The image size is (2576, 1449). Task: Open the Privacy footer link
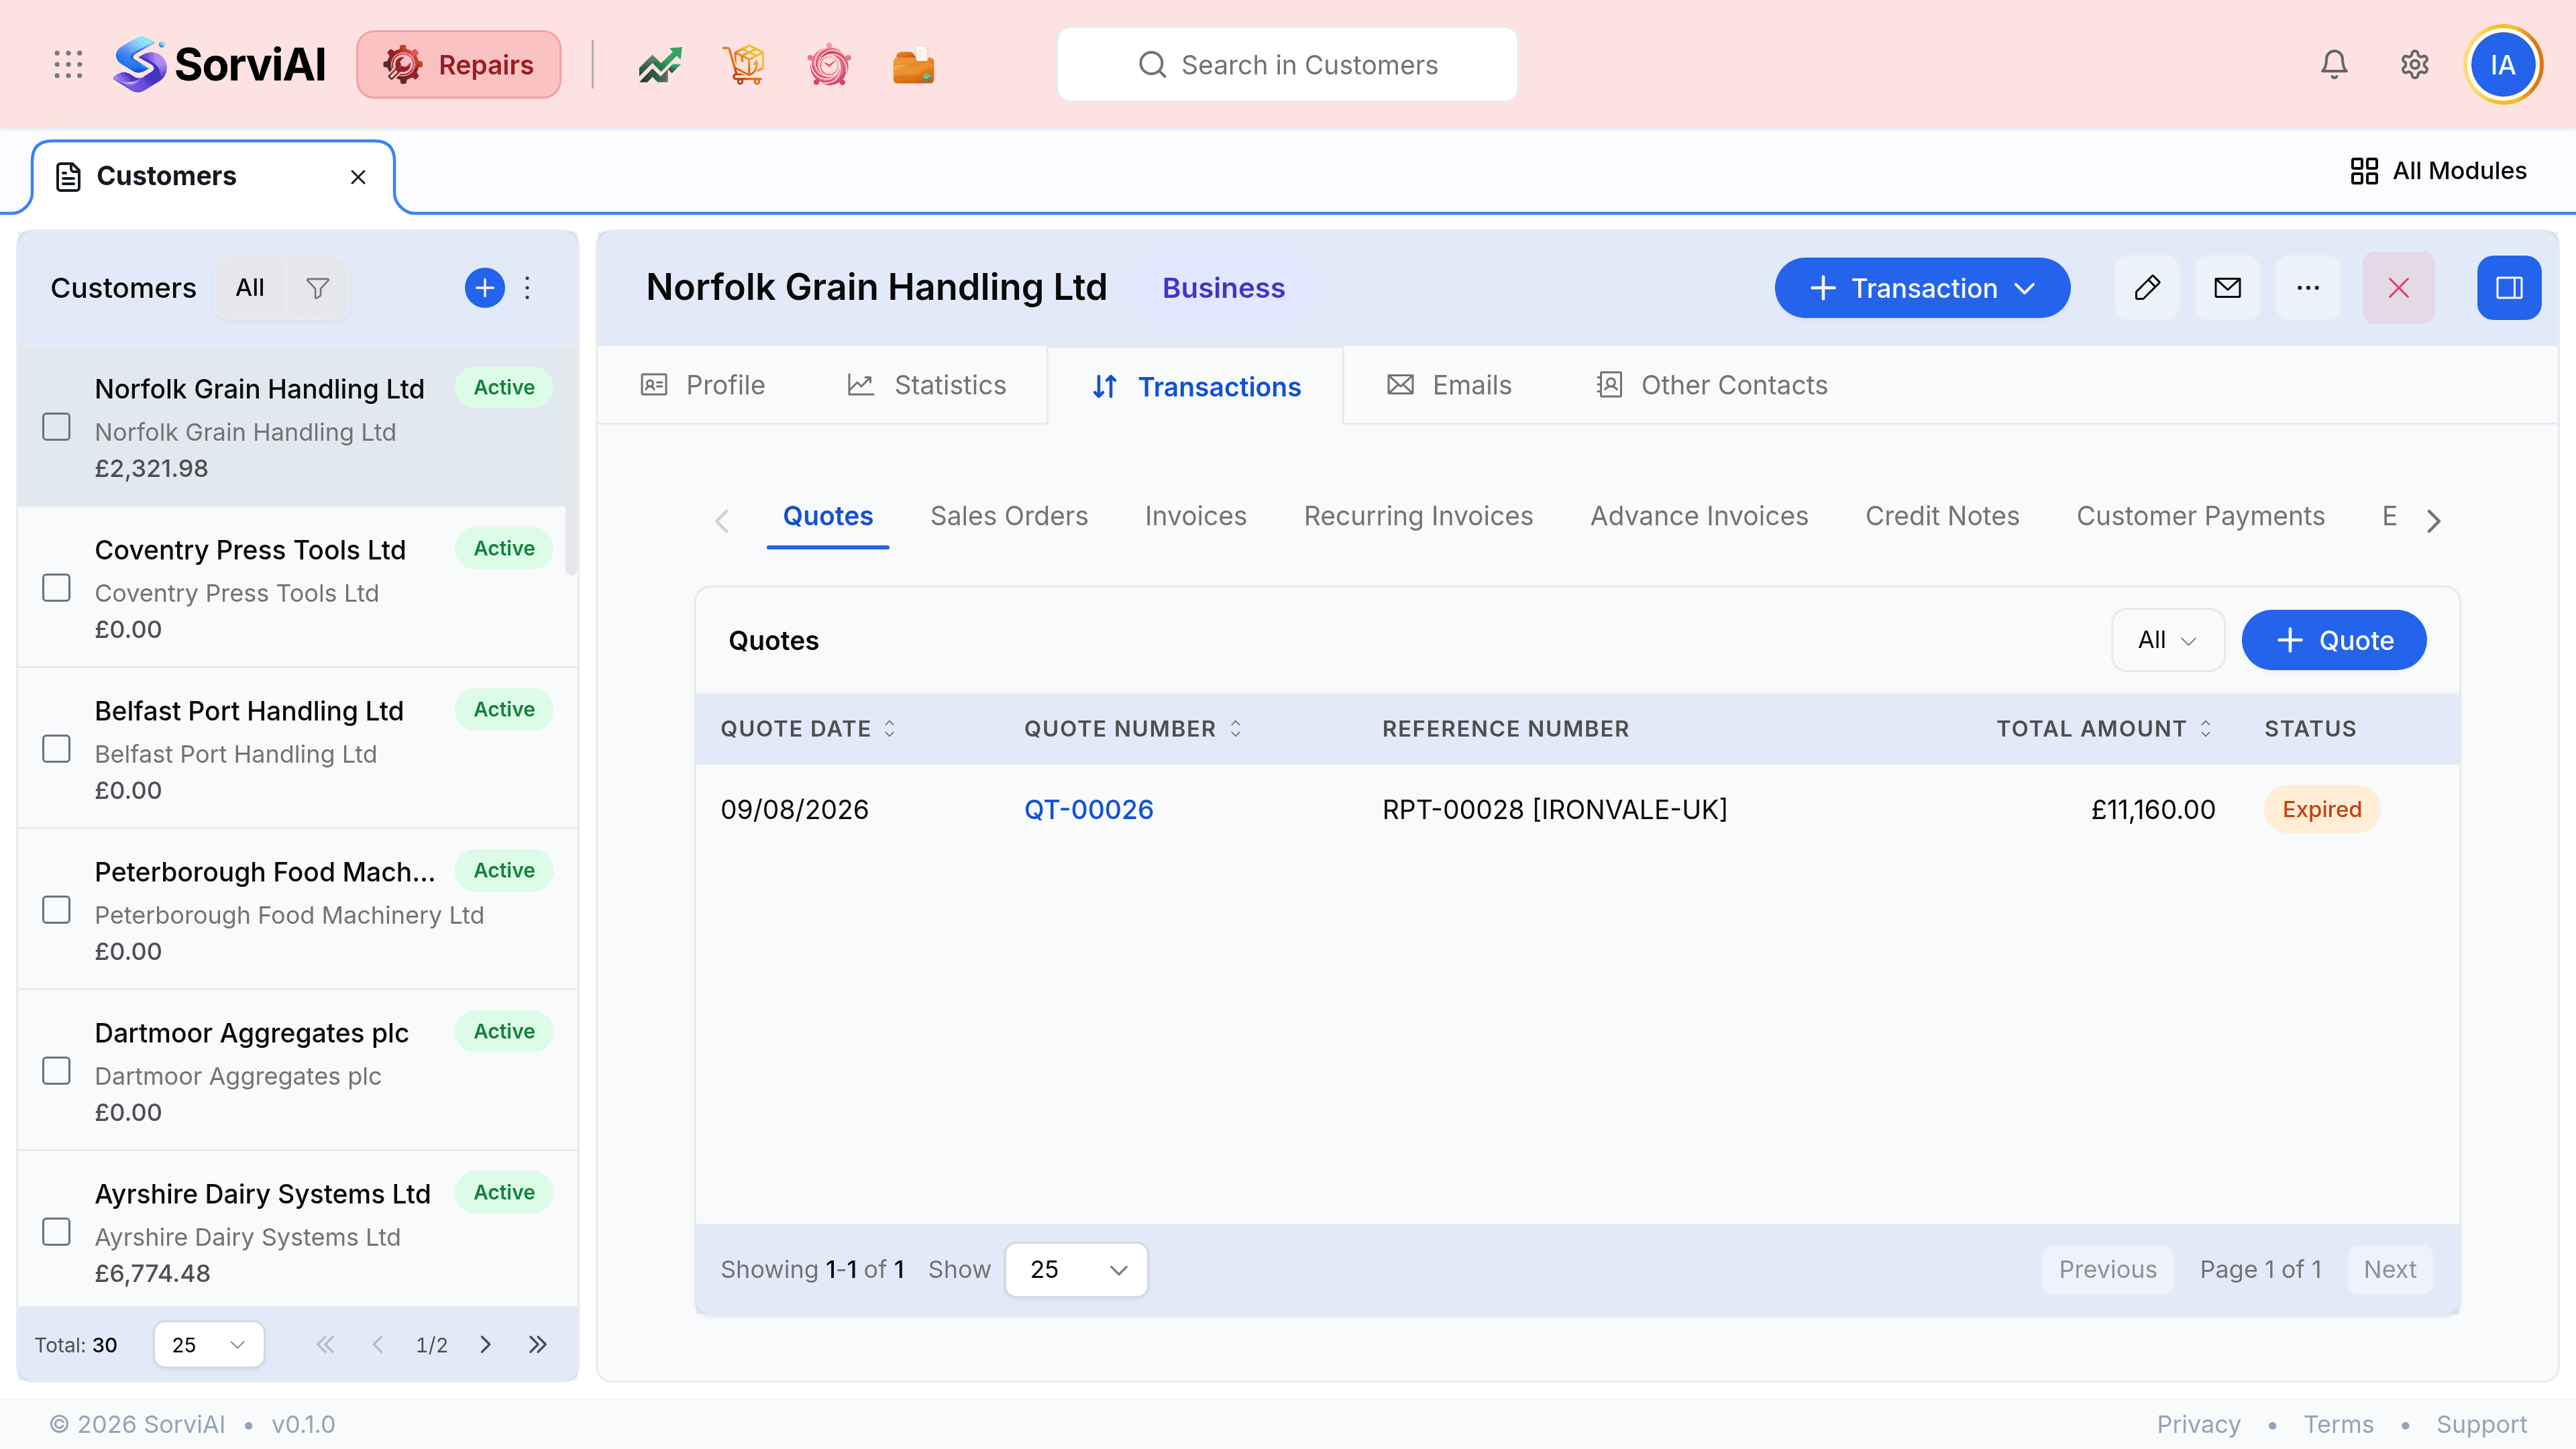(2198, 1424)
